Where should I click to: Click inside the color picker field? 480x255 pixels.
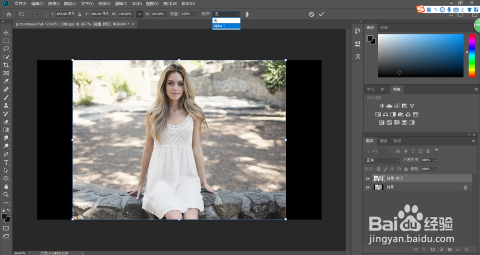point(420,55)
